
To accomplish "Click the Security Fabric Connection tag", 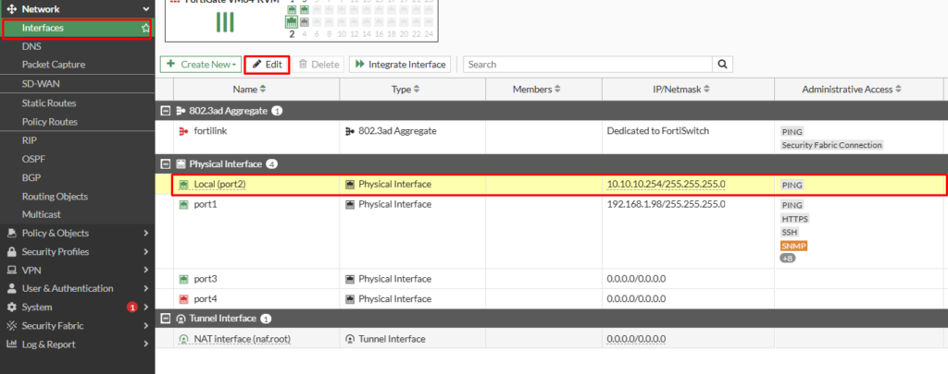I will click(x=832, y=145).
